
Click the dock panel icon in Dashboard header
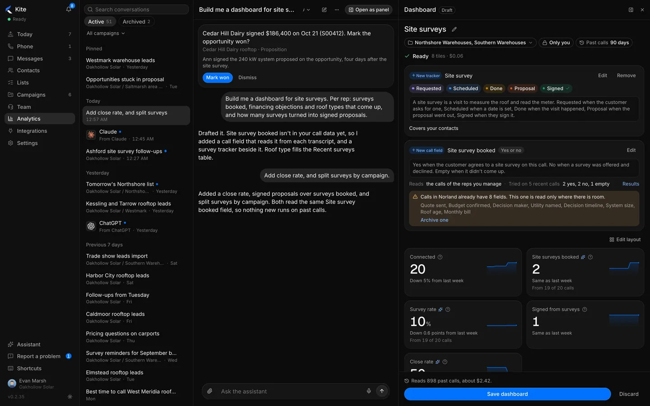coord(631,10)
